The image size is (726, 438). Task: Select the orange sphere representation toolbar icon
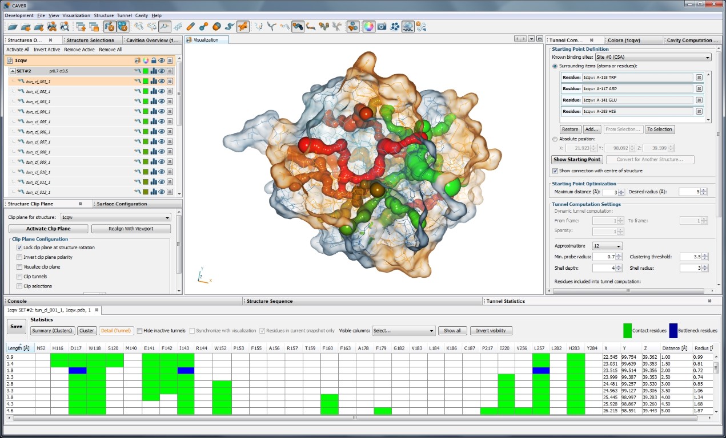(216, 26)
